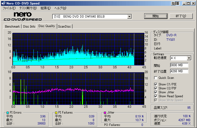Open the BENQ DVD drive selection dropdown

click(x=129, y=17)
